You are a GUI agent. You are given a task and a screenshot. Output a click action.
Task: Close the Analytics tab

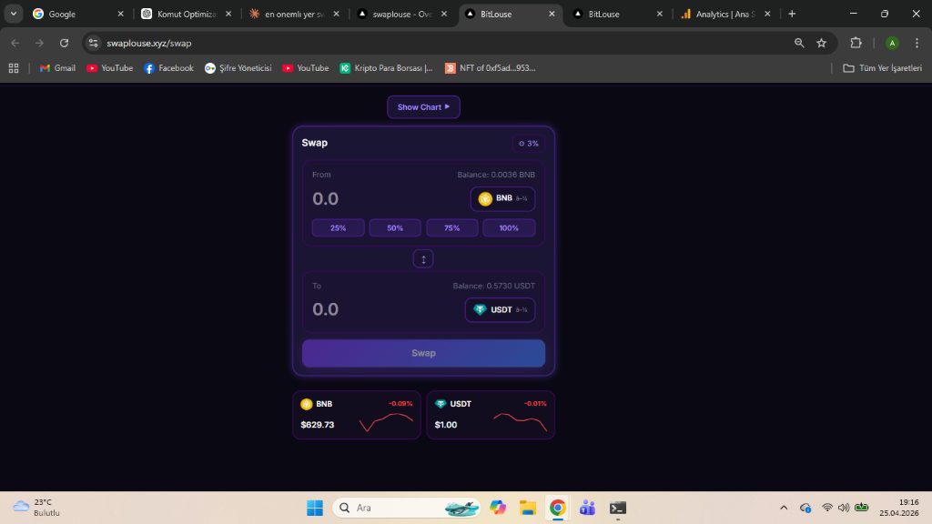[x=767, y=14]
